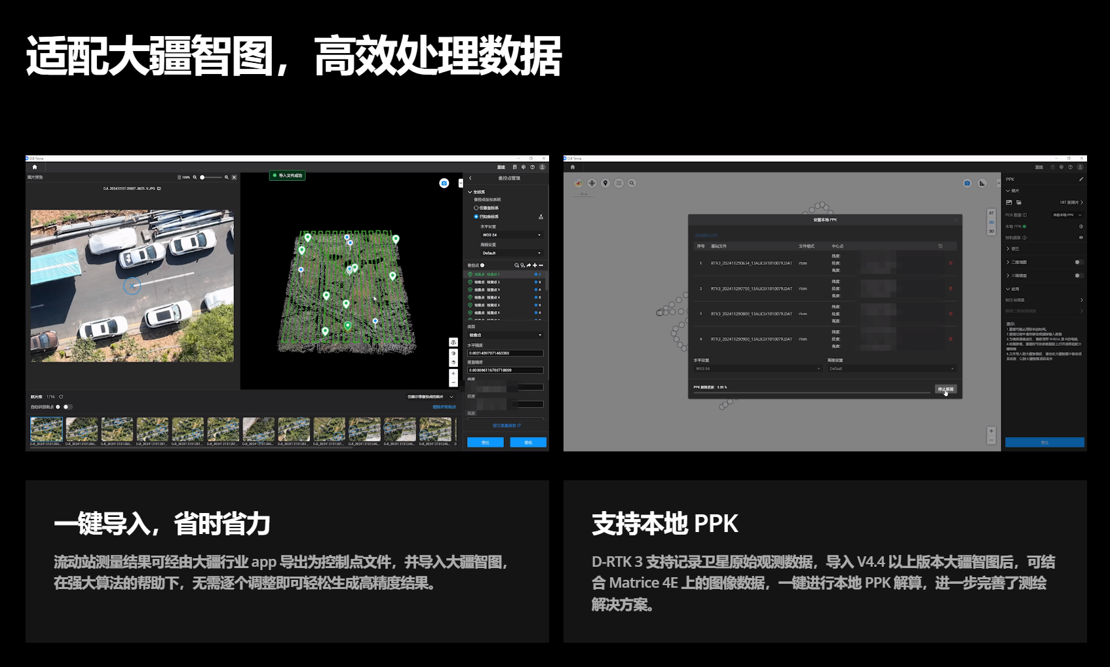This screenshot has width=1110, height=667.
Task: Click the search icon in PPK map toolbar
Action: [632, 183]
